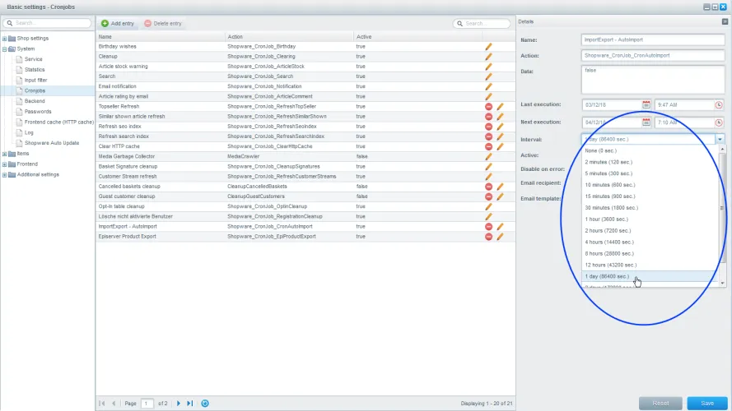Edit ImportExport - AutoImport pencil icon
Viewport: 732px width, 411px height.
click(500, 227)
